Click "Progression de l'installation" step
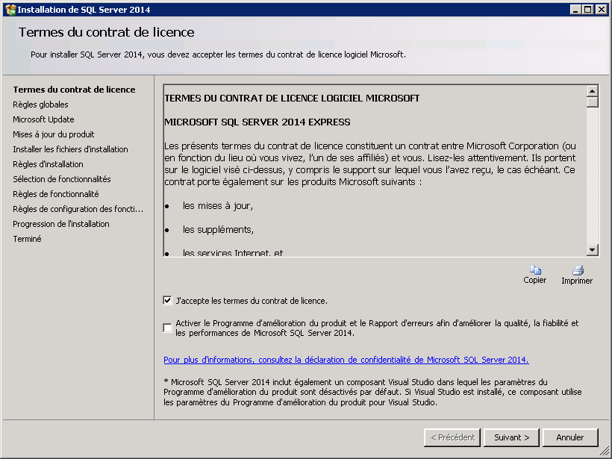 pyautogui.click(x=60, y=224)
